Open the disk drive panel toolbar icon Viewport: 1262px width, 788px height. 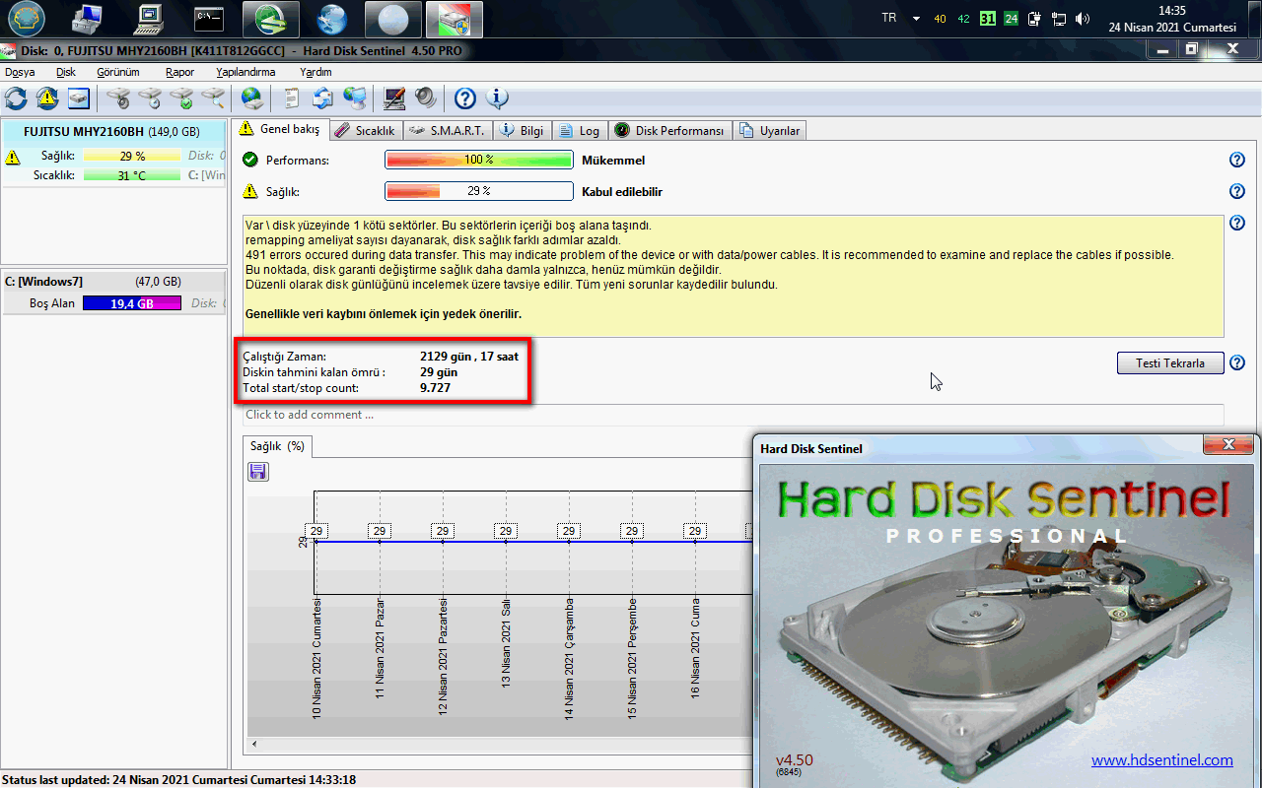pyautogui.click(x=79, y=98)
